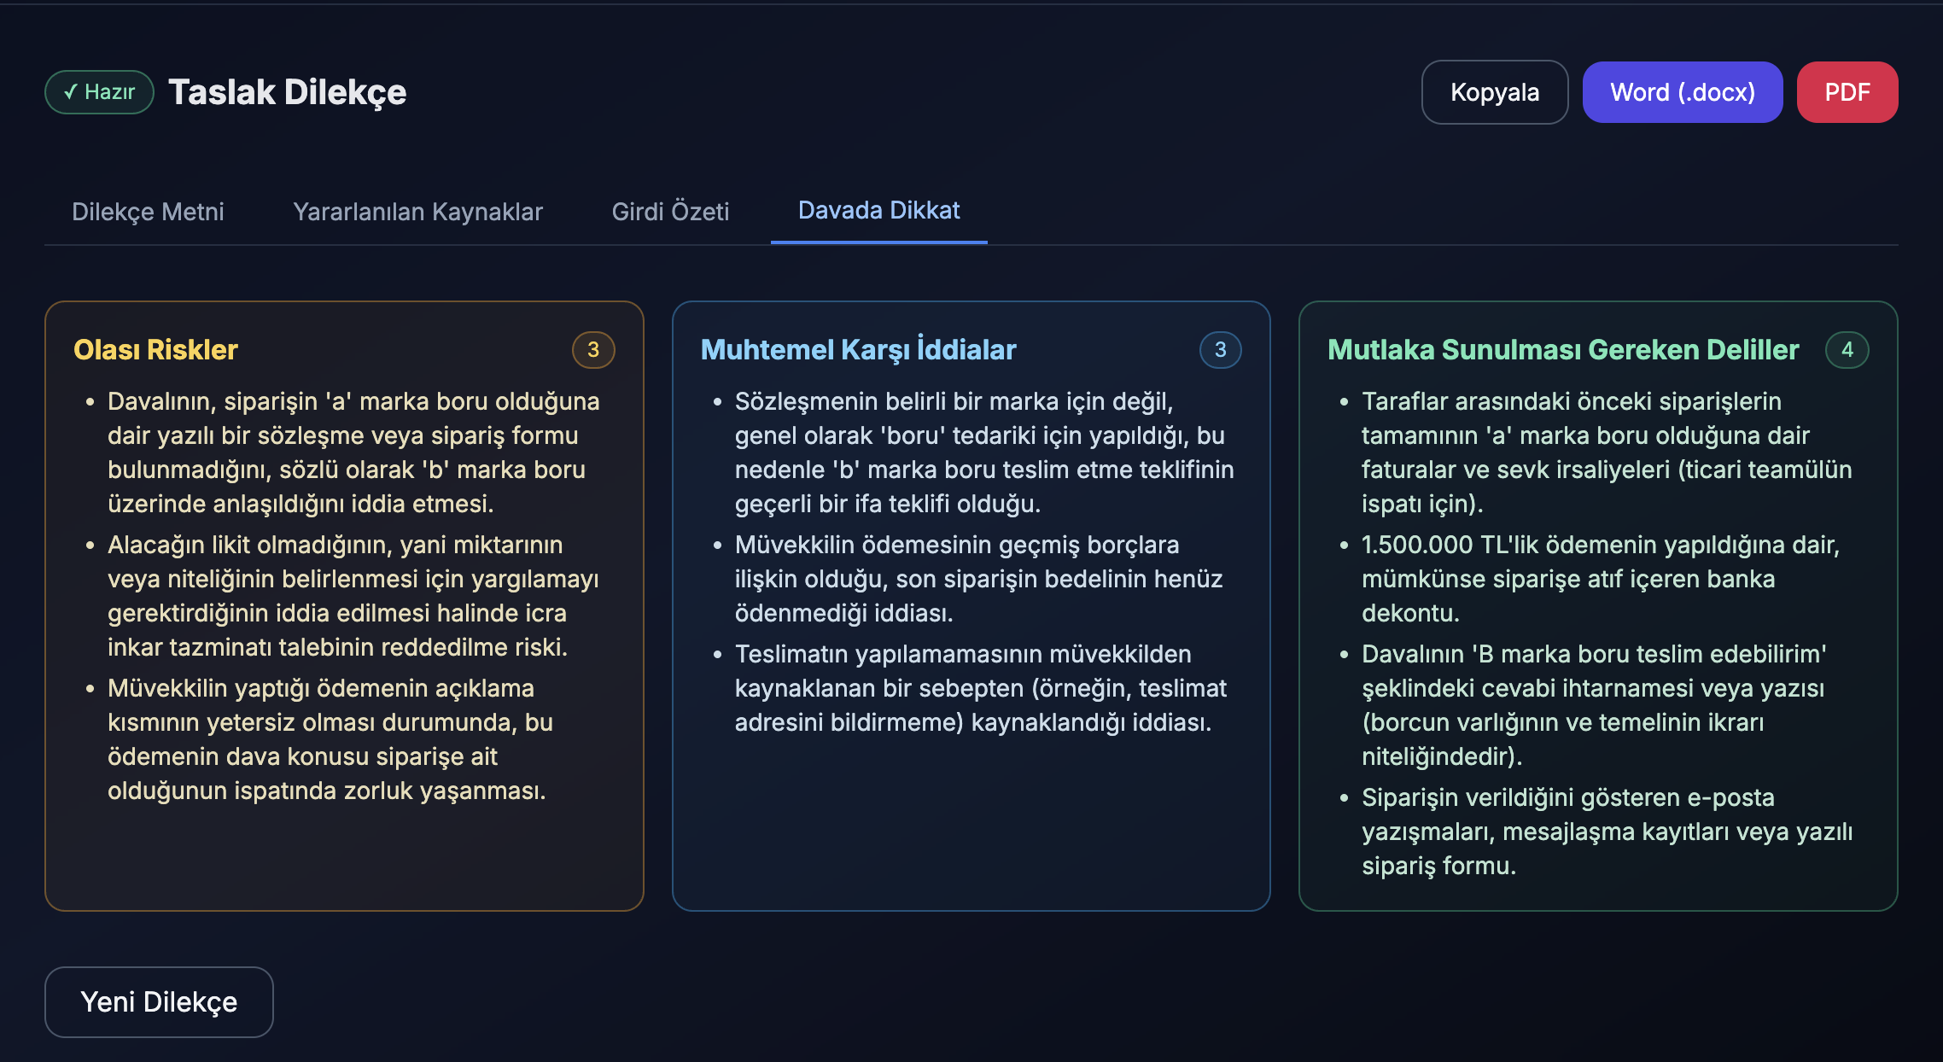Viewport: 1943px width, 1062px height.
Task: Click the Olası Riskler card heading
Action: 155,350
